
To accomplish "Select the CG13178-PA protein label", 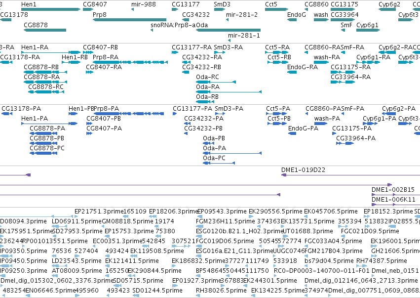I will [21, 109].
